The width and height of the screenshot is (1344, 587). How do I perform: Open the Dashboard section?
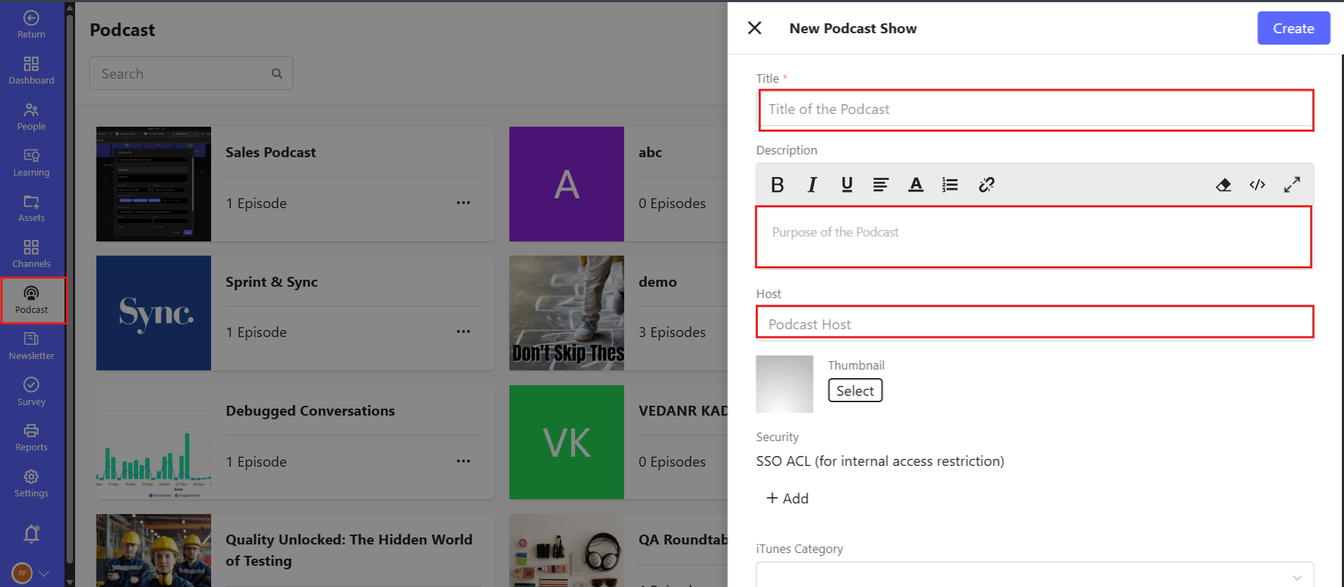click(31, 70)
